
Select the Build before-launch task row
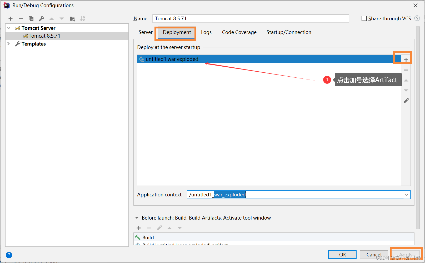(274, 237)
